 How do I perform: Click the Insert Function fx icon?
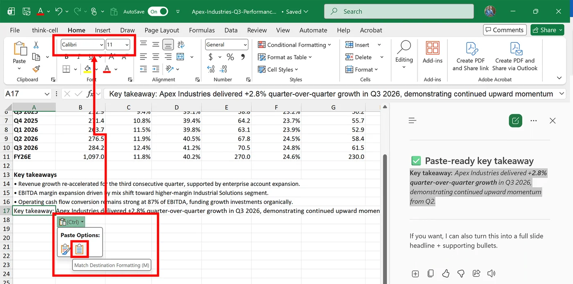(90, 94)
